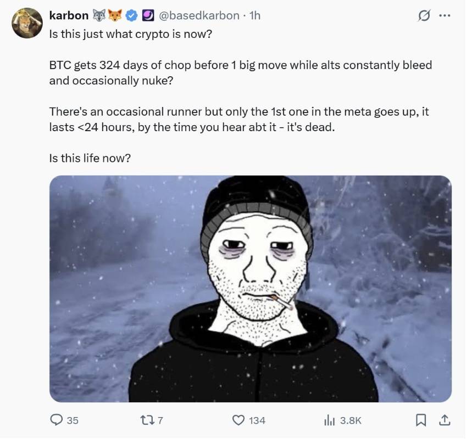The height and width of the screenshot is (439, 472).
Task: Click the purple moon affiliate badge
Action: (148, 16)
